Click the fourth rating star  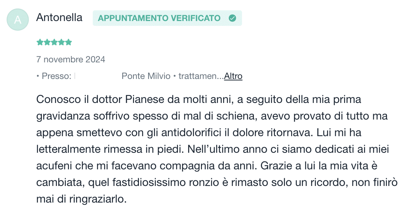coord(61,42)
